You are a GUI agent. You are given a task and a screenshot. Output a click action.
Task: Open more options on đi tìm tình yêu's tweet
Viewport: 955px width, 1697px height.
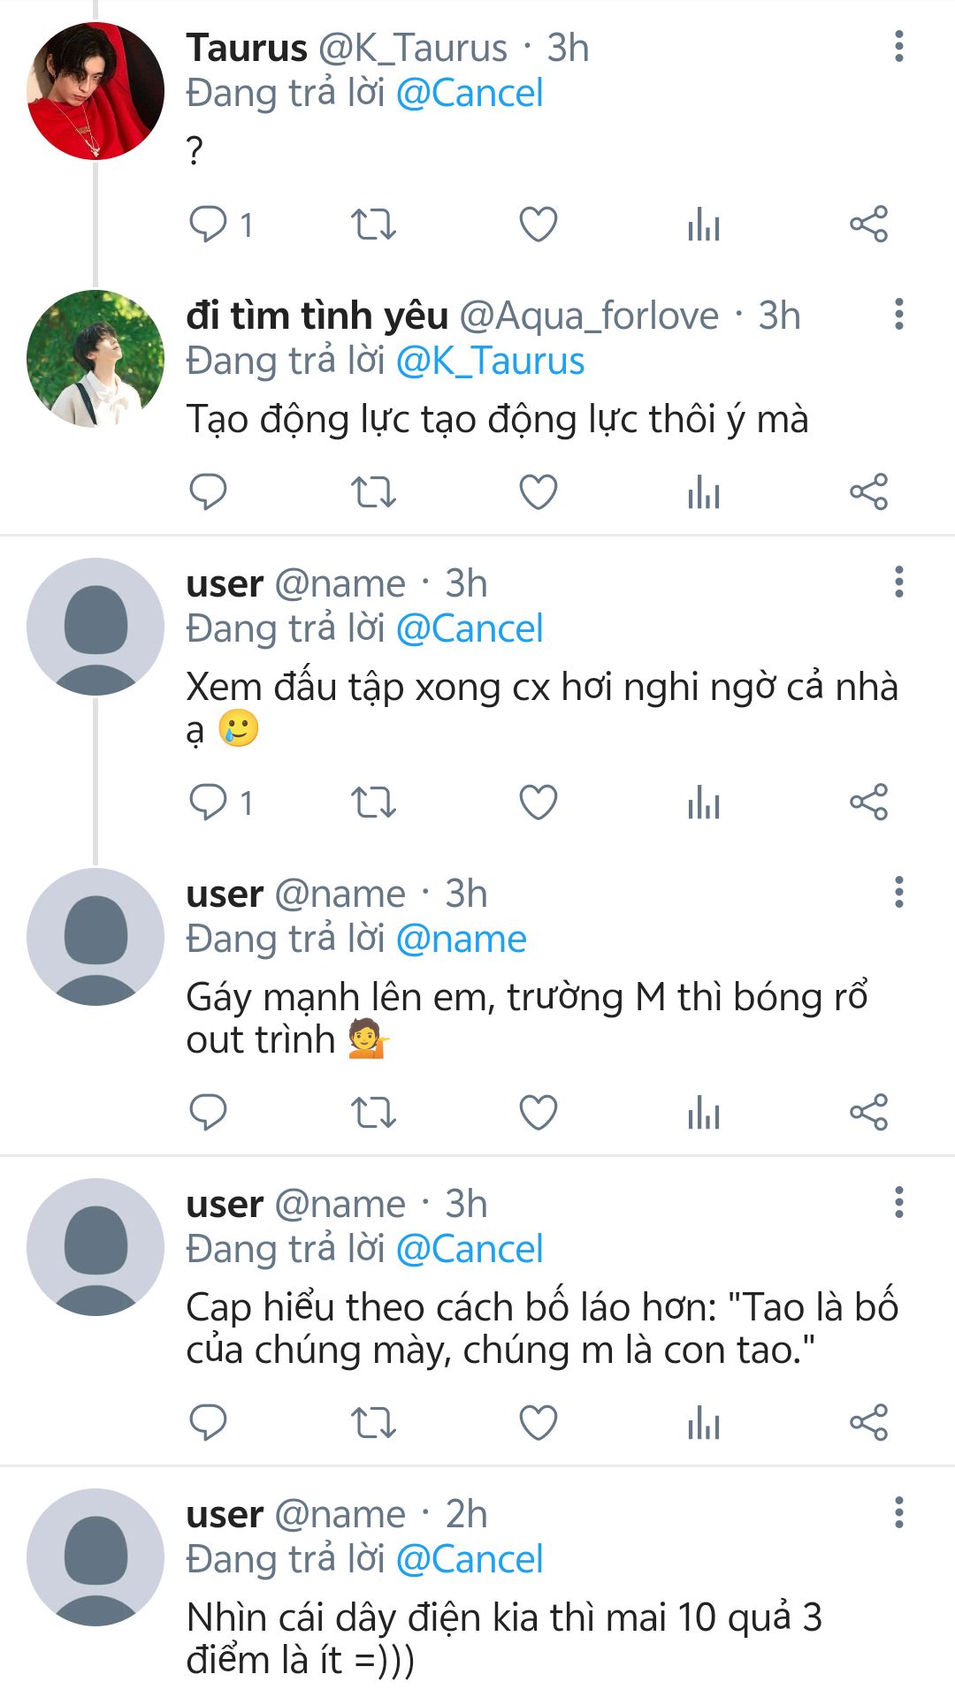point(898,315)
